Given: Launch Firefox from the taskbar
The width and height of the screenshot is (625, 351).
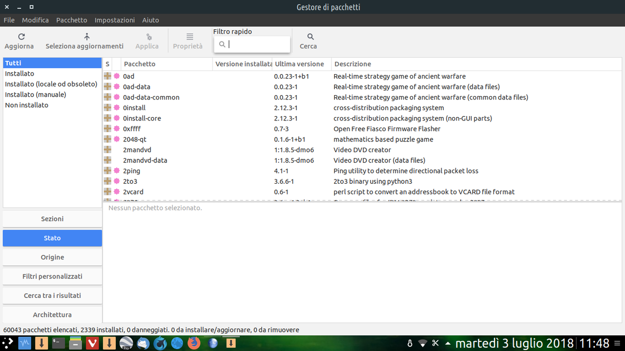Looking at the screenshot, I should 194,343.
